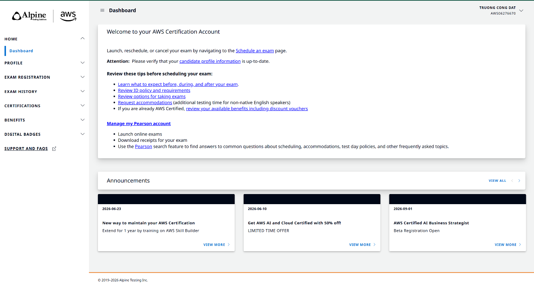Click Manage my Pearson account link
Screen dimensions: 534x287
click(139, 124)
